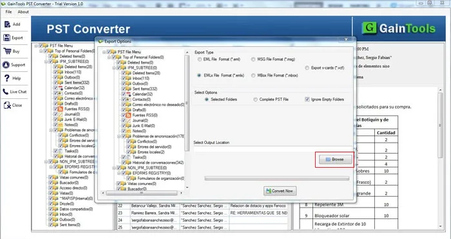This screenshot has width=451, height=239.
Task: Click Export Options dialog title icon
Action: 101,41
